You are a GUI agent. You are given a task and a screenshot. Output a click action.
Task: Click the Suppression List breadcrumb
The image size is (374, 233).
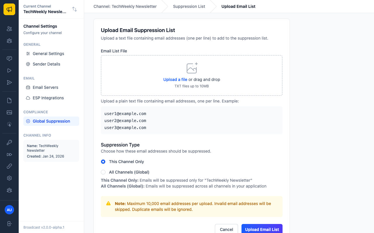click(x=189, y=6)
